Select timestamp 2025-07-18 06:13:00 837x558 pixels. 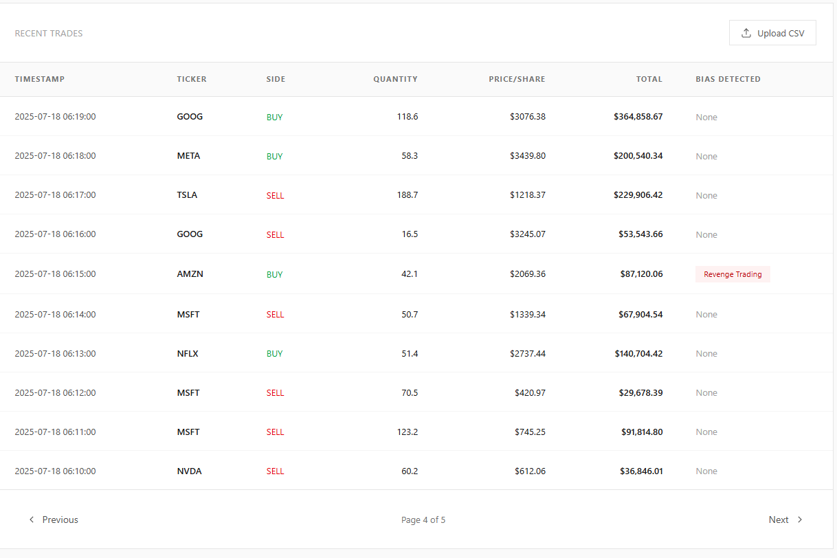55,354
